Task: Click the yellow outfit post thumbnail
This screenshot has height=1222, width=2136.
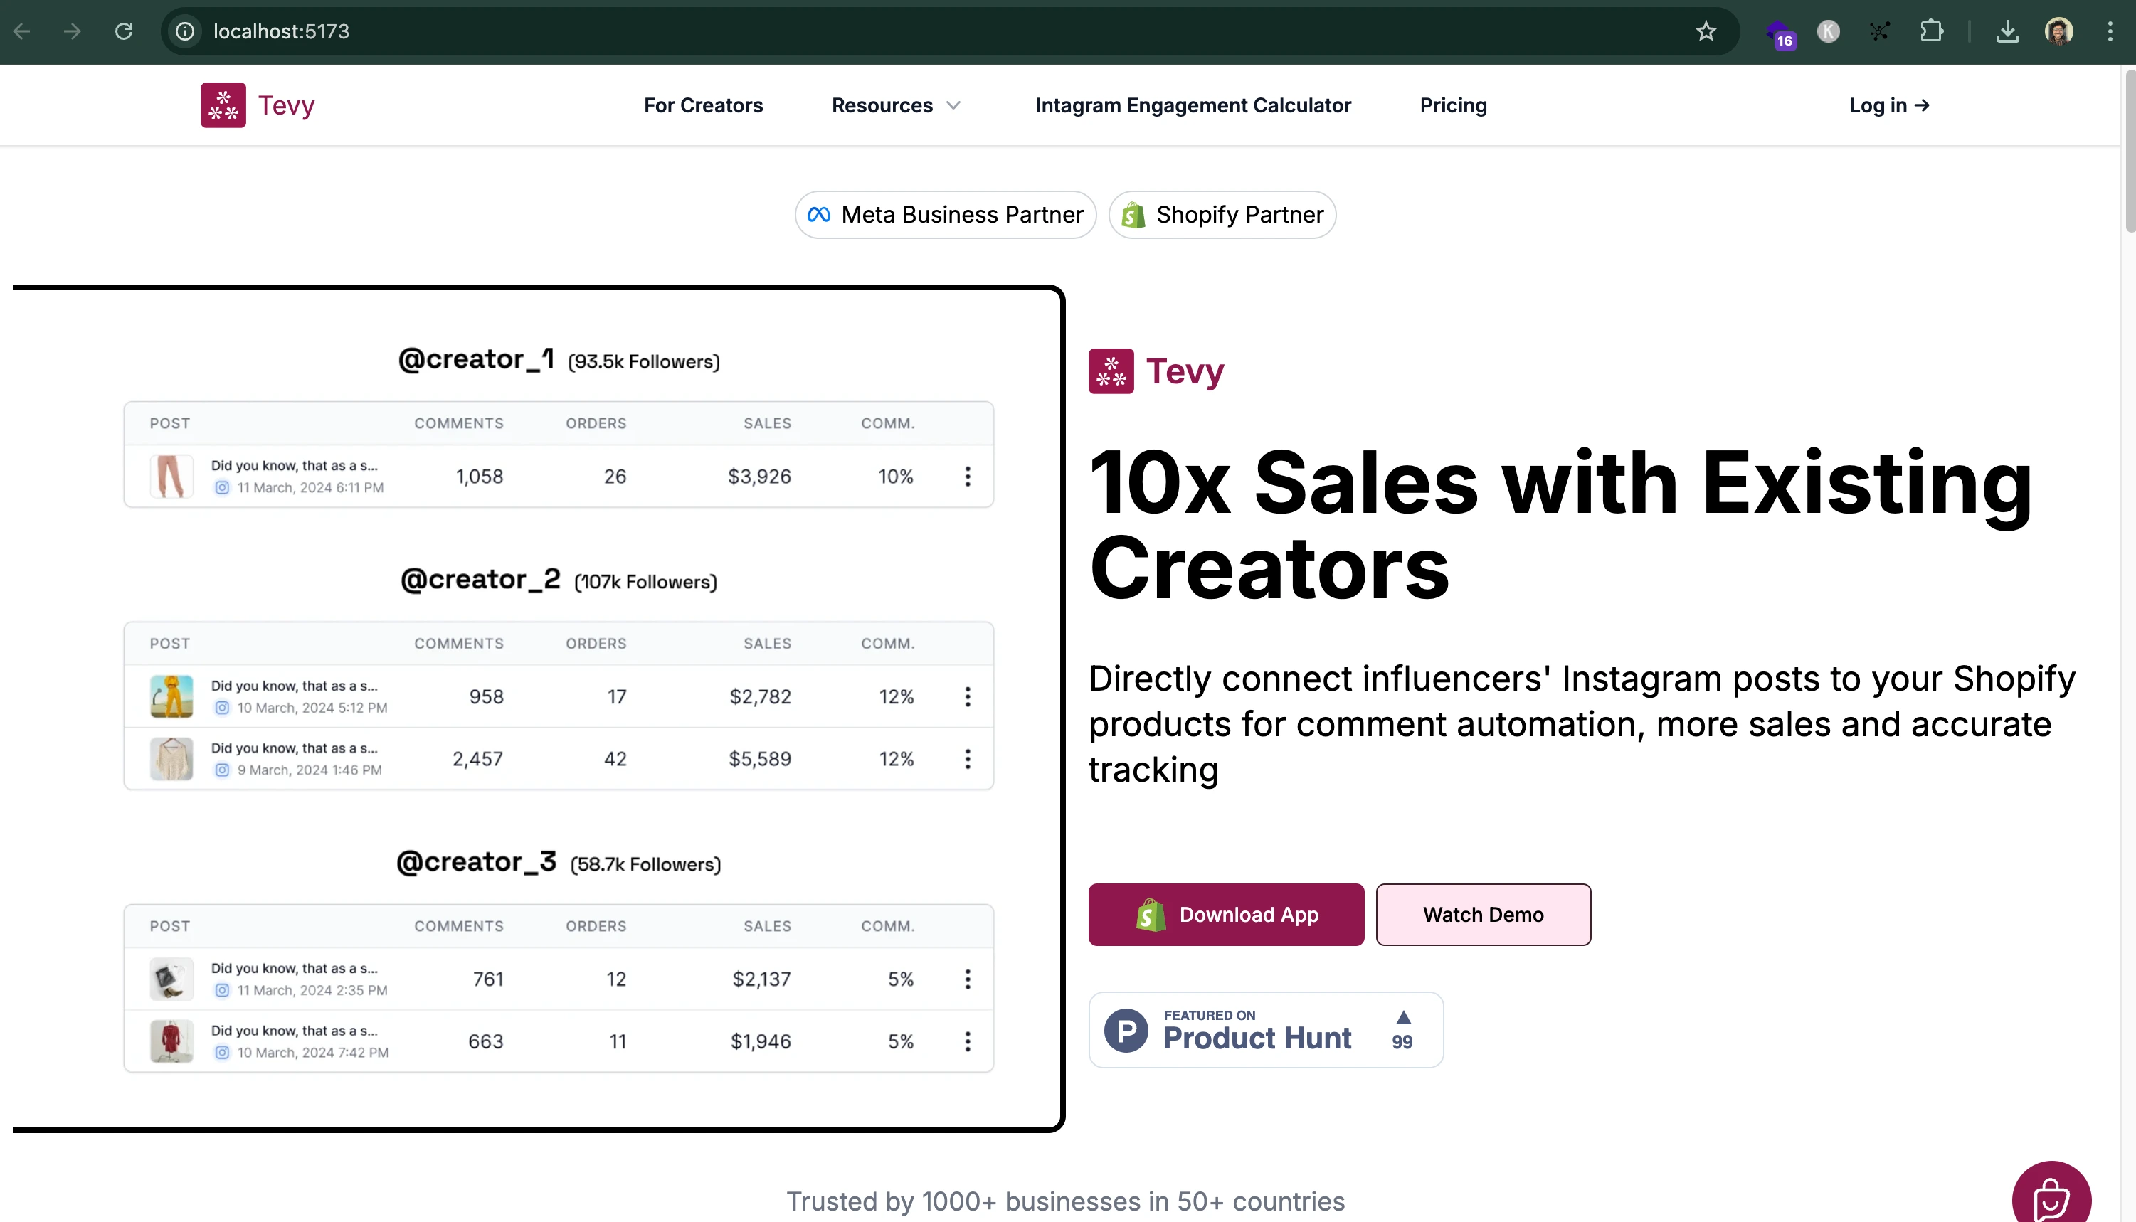Action: tap(171, 696)
